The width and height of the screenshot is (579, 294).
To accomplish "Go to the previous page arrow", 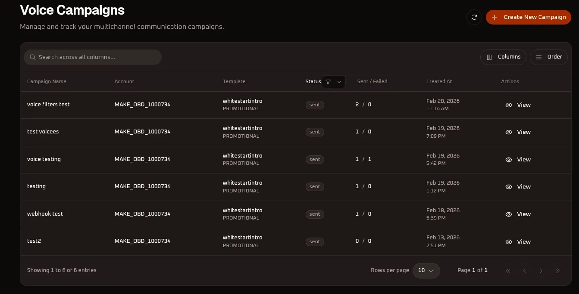I will pos(525,271).
